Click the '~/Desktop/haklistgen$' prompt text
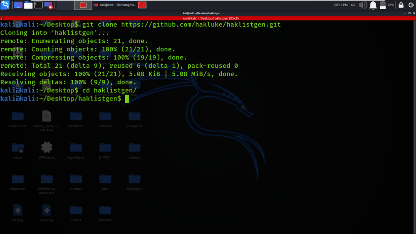The image size is (416, 234). 80,99
